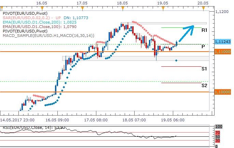This screenshot has width=234, height=148.
Task: Click the orange day marker under 18.05
Action: 123,8
